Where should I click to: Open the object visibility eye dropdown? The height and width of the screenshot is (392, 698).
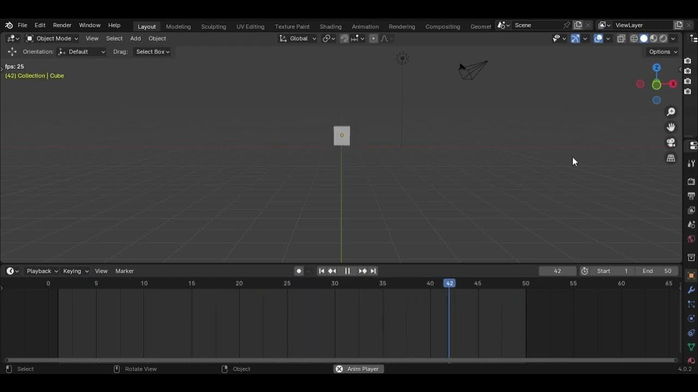click(559, 39)
